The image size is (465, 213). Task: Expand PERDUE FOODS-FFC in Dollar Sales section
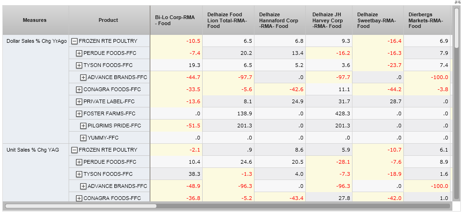(79, 53)
